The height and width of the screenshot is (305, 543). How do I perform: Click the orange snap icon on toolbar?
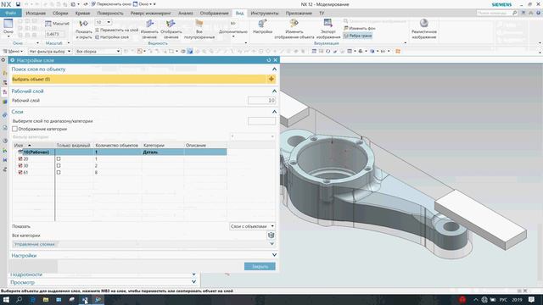pyautogui.click(x=398, y=51)
